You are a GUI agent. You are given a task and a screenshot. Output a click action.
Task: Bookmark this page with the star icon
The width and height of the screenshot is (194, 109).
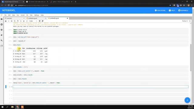pos(170,5)
